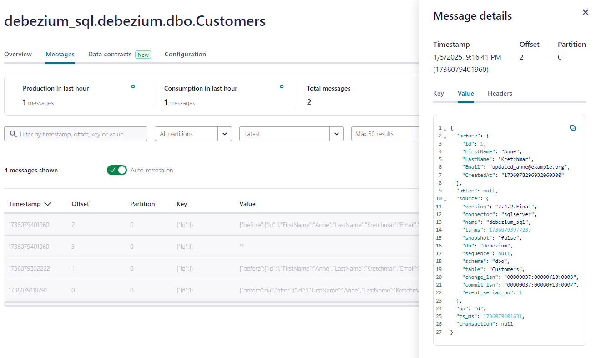The image size is (596, 358).
Task: Click the Offset column header
Action: coord(81,204)
